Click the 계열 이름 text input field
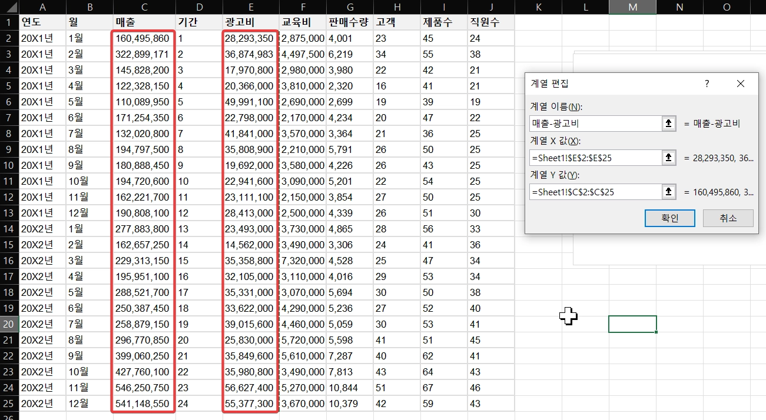The height and width of the screenshot is (420, 766). coord(595,124)
